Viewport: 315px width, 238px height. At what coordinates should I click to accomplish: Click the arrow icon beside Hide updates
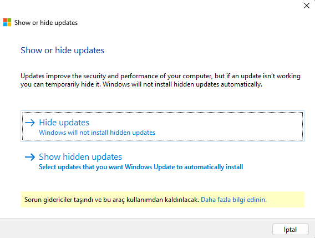point(30,123)
